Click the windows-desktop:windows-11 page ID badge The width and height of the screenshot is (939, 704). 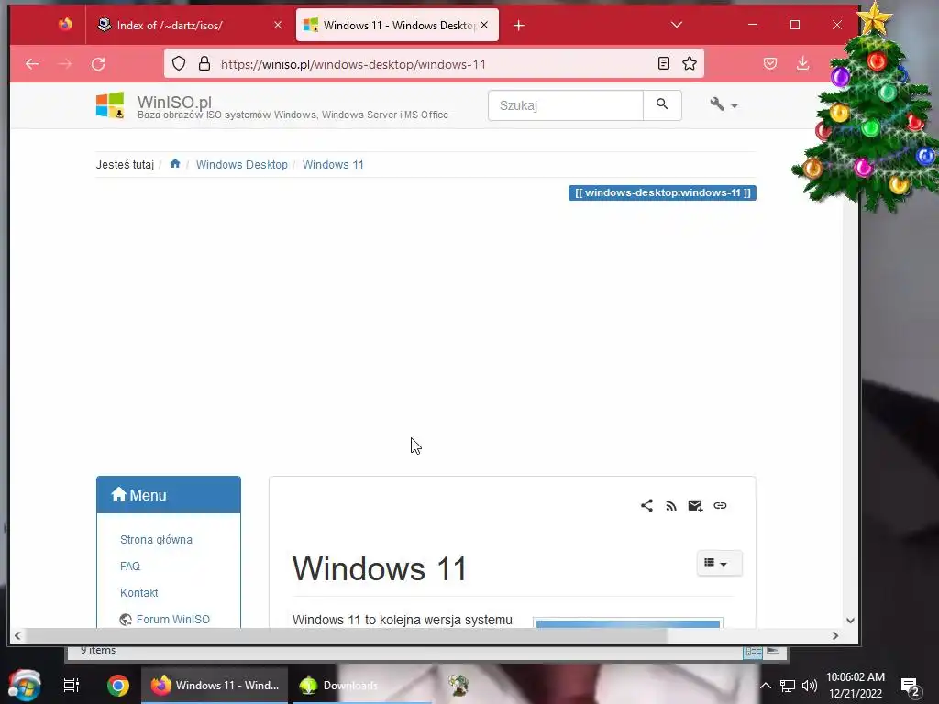[662, 192]
